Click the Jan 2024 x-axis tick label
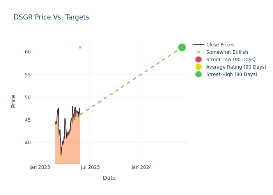 pyautogui.click(x=142, y=167)
